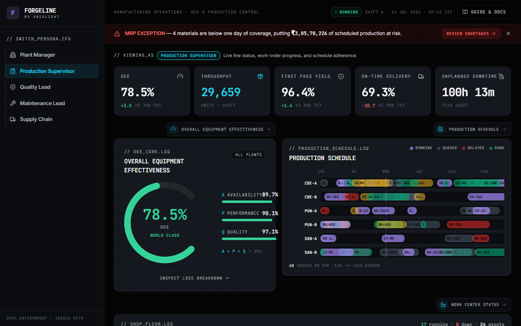Click the CBE-A row label
This screenshot has height=326, width=521.
coord(311,183)
